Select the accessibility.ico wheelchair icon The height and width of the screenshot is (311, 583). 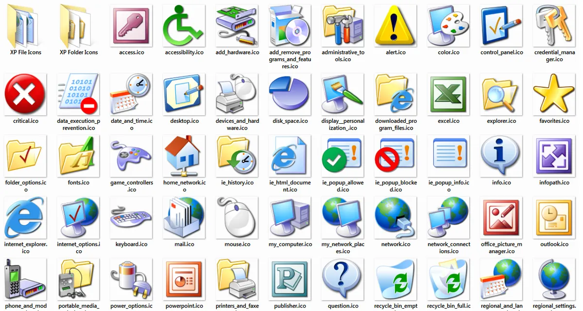(x=184, y=26)
